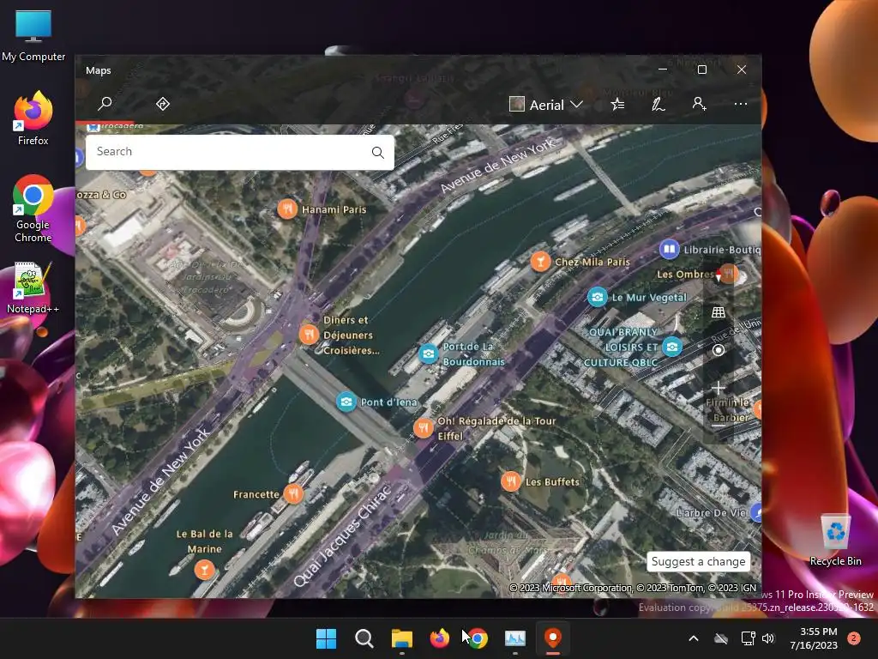Select the Pont d'Iena camera pin
Screen dimensions: 878x659
click(x=346, y=402)
